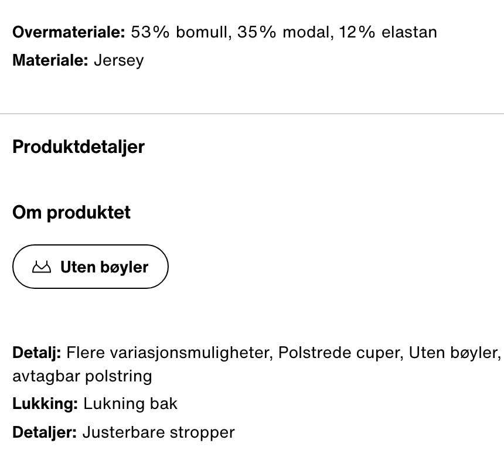Click the Jersey material value

[118, 61]
